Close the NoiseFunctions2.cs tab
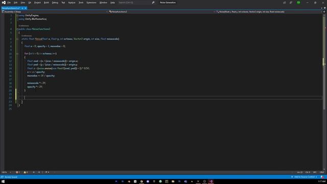 [x=26, y=8]
